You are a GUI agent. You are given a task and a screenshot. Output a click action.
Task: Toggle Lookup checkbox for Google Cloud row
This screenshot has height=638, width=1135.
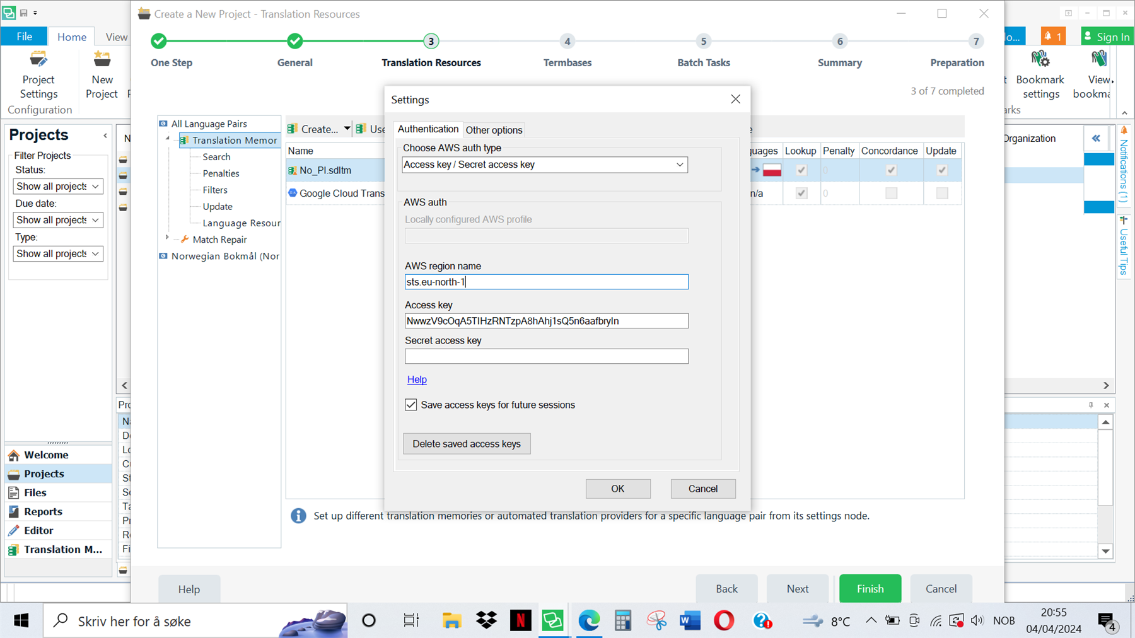coord(801,194)
